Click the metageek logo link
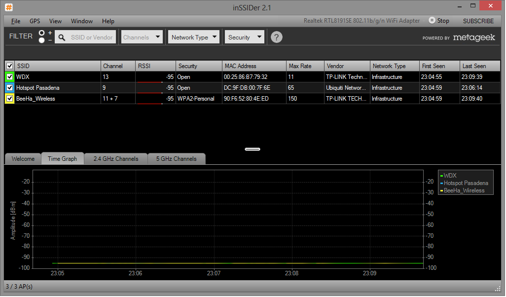Viewport: 506px width, 297px height. click(x=474, y=37)
